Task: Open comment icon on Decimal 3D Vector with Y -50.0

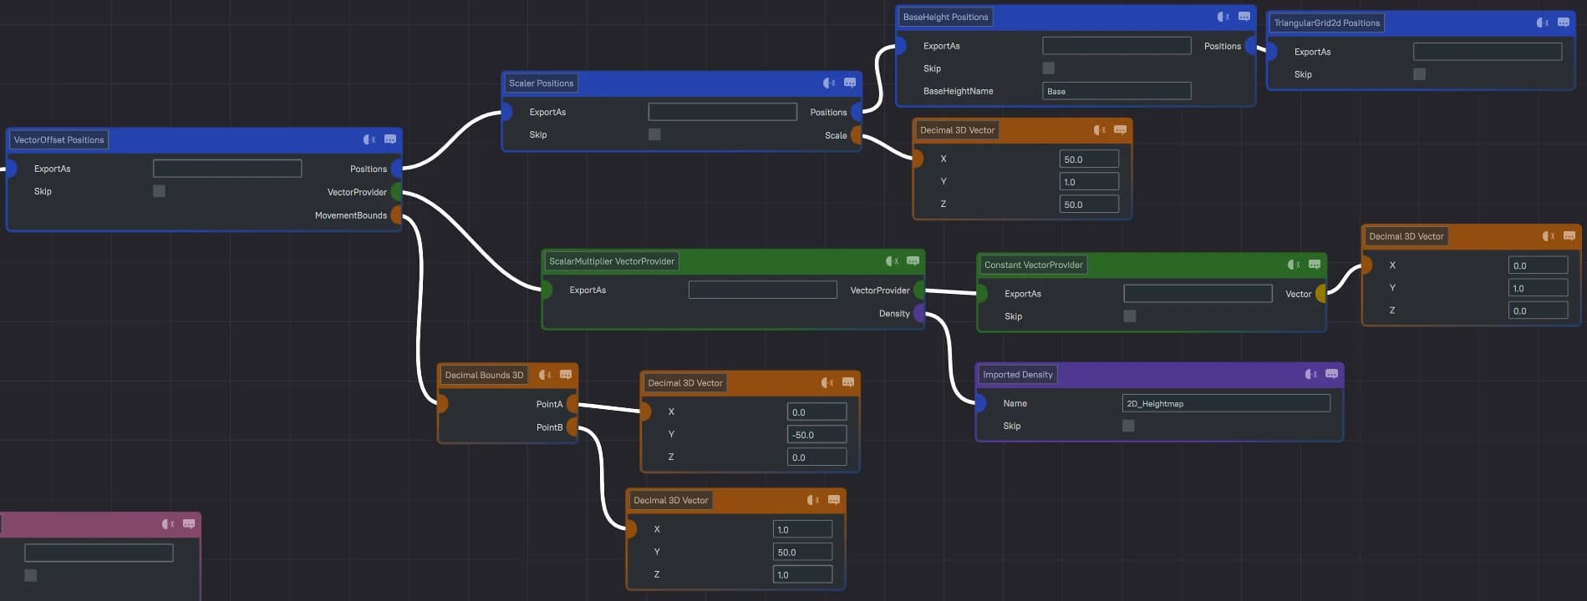Action: point(848,382)
